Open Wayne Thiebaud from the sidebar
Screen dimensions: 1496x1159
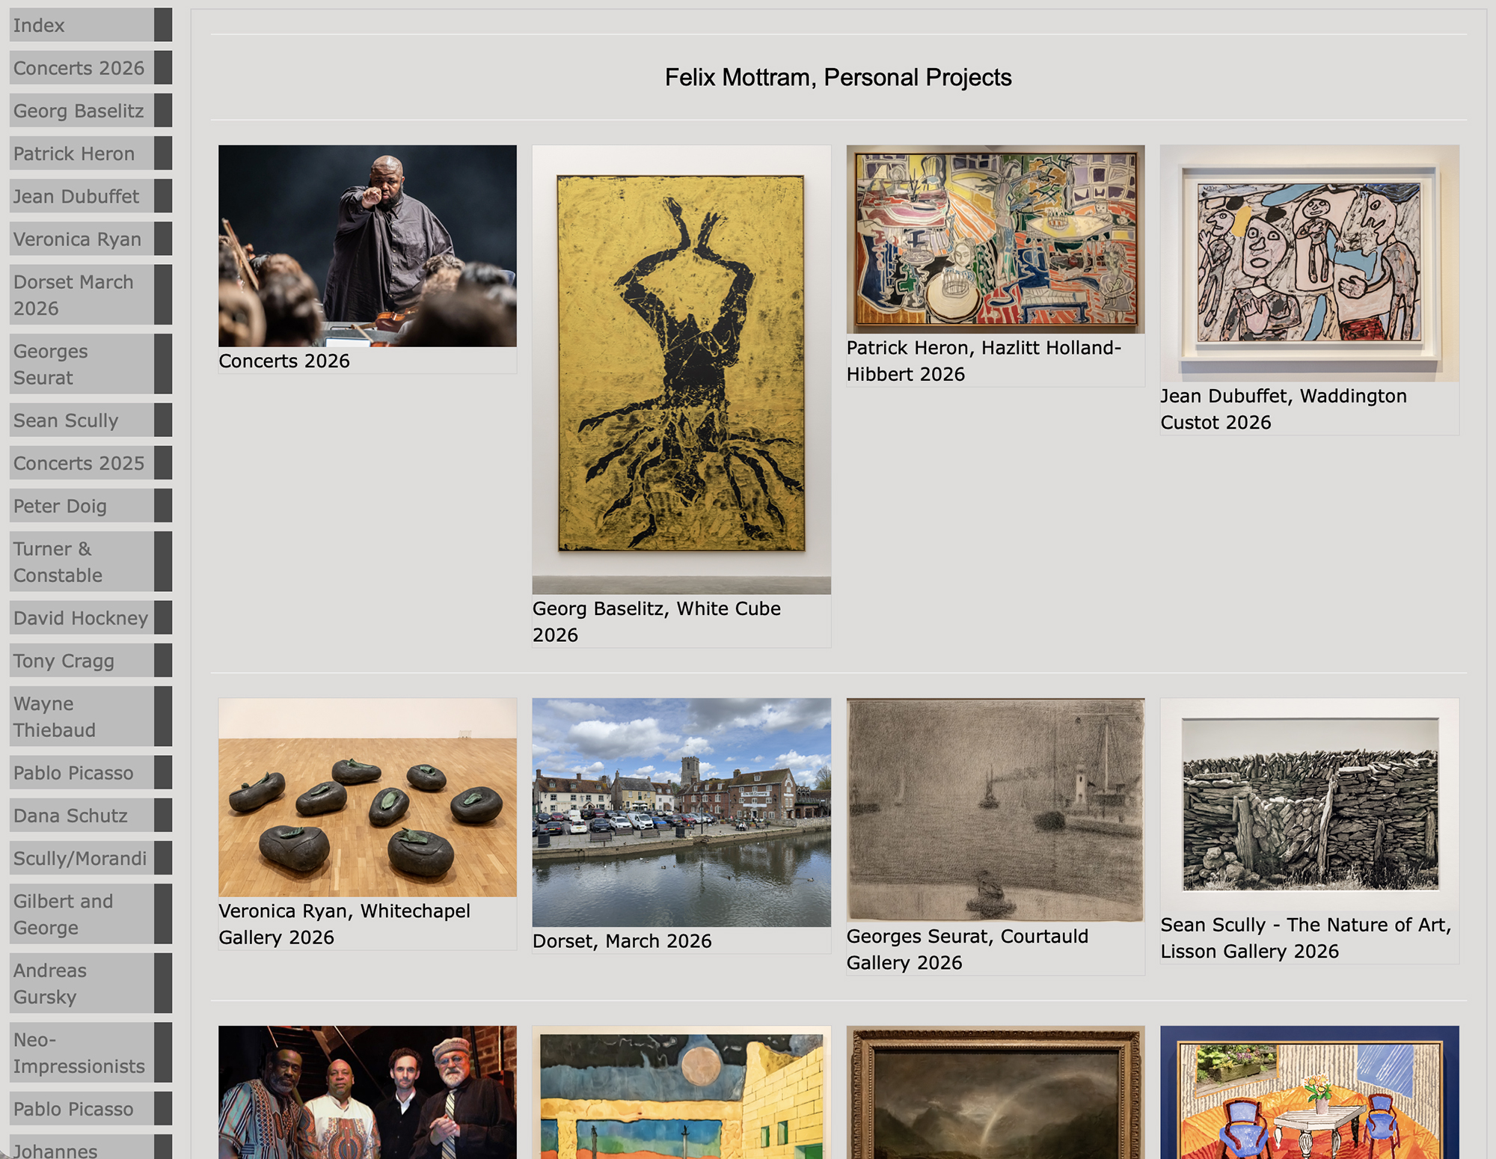(91, 717)
